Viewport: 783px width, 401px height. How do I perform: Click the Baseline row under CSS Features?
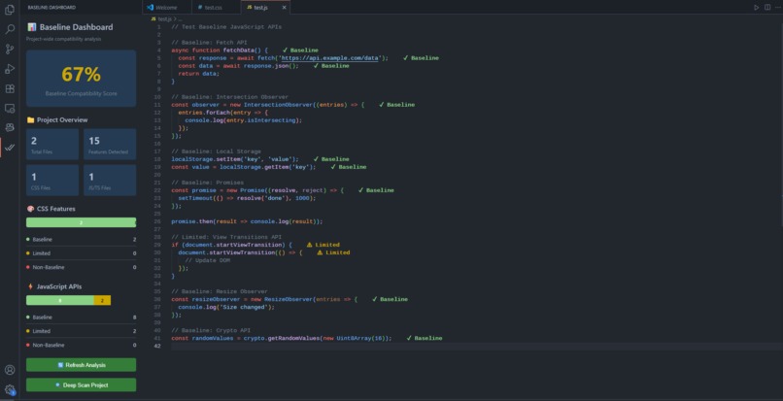[81, 240]
